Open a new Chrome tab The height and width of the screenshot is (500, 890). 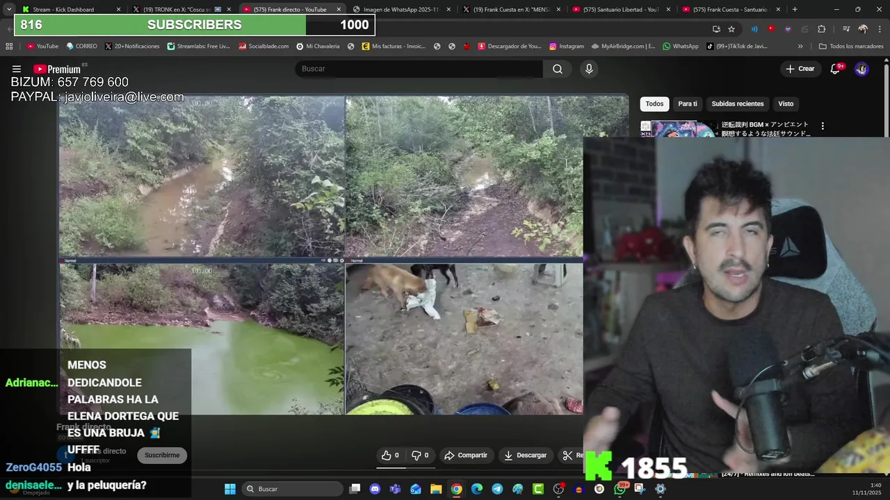795,10
